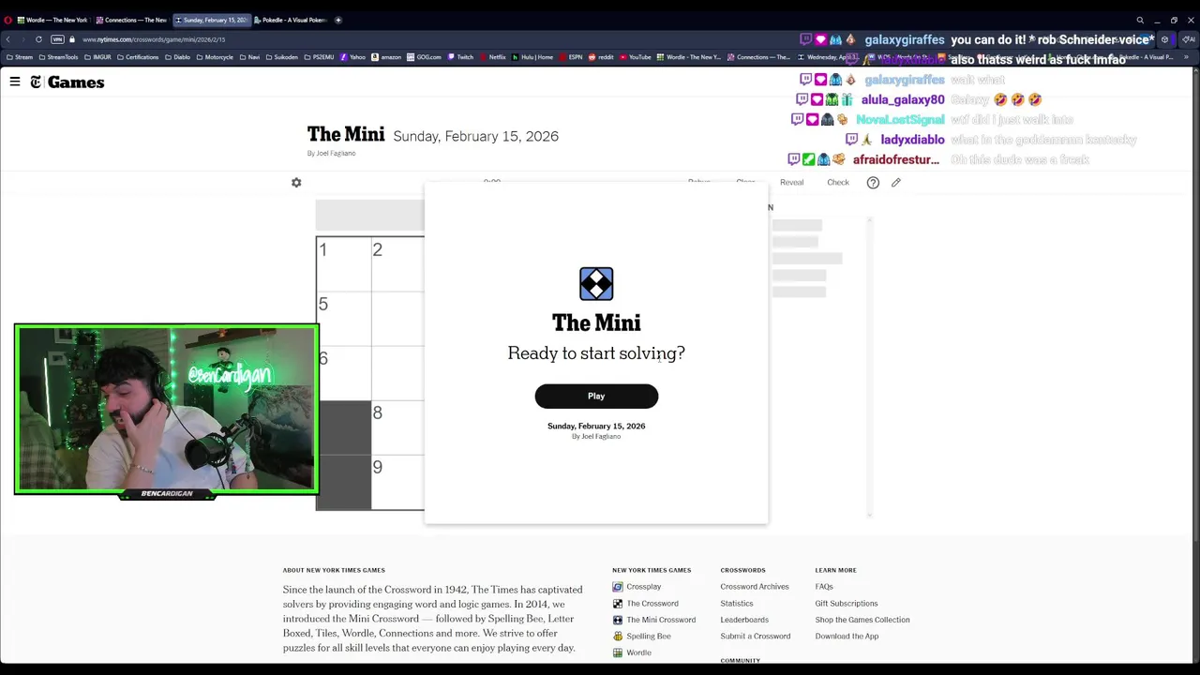Open the Statistics footer link

737,604
